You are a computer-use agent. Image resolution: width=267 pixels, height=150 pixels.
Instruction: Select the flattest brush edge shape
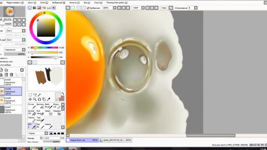pyautogui.click(x=63, y=133)
